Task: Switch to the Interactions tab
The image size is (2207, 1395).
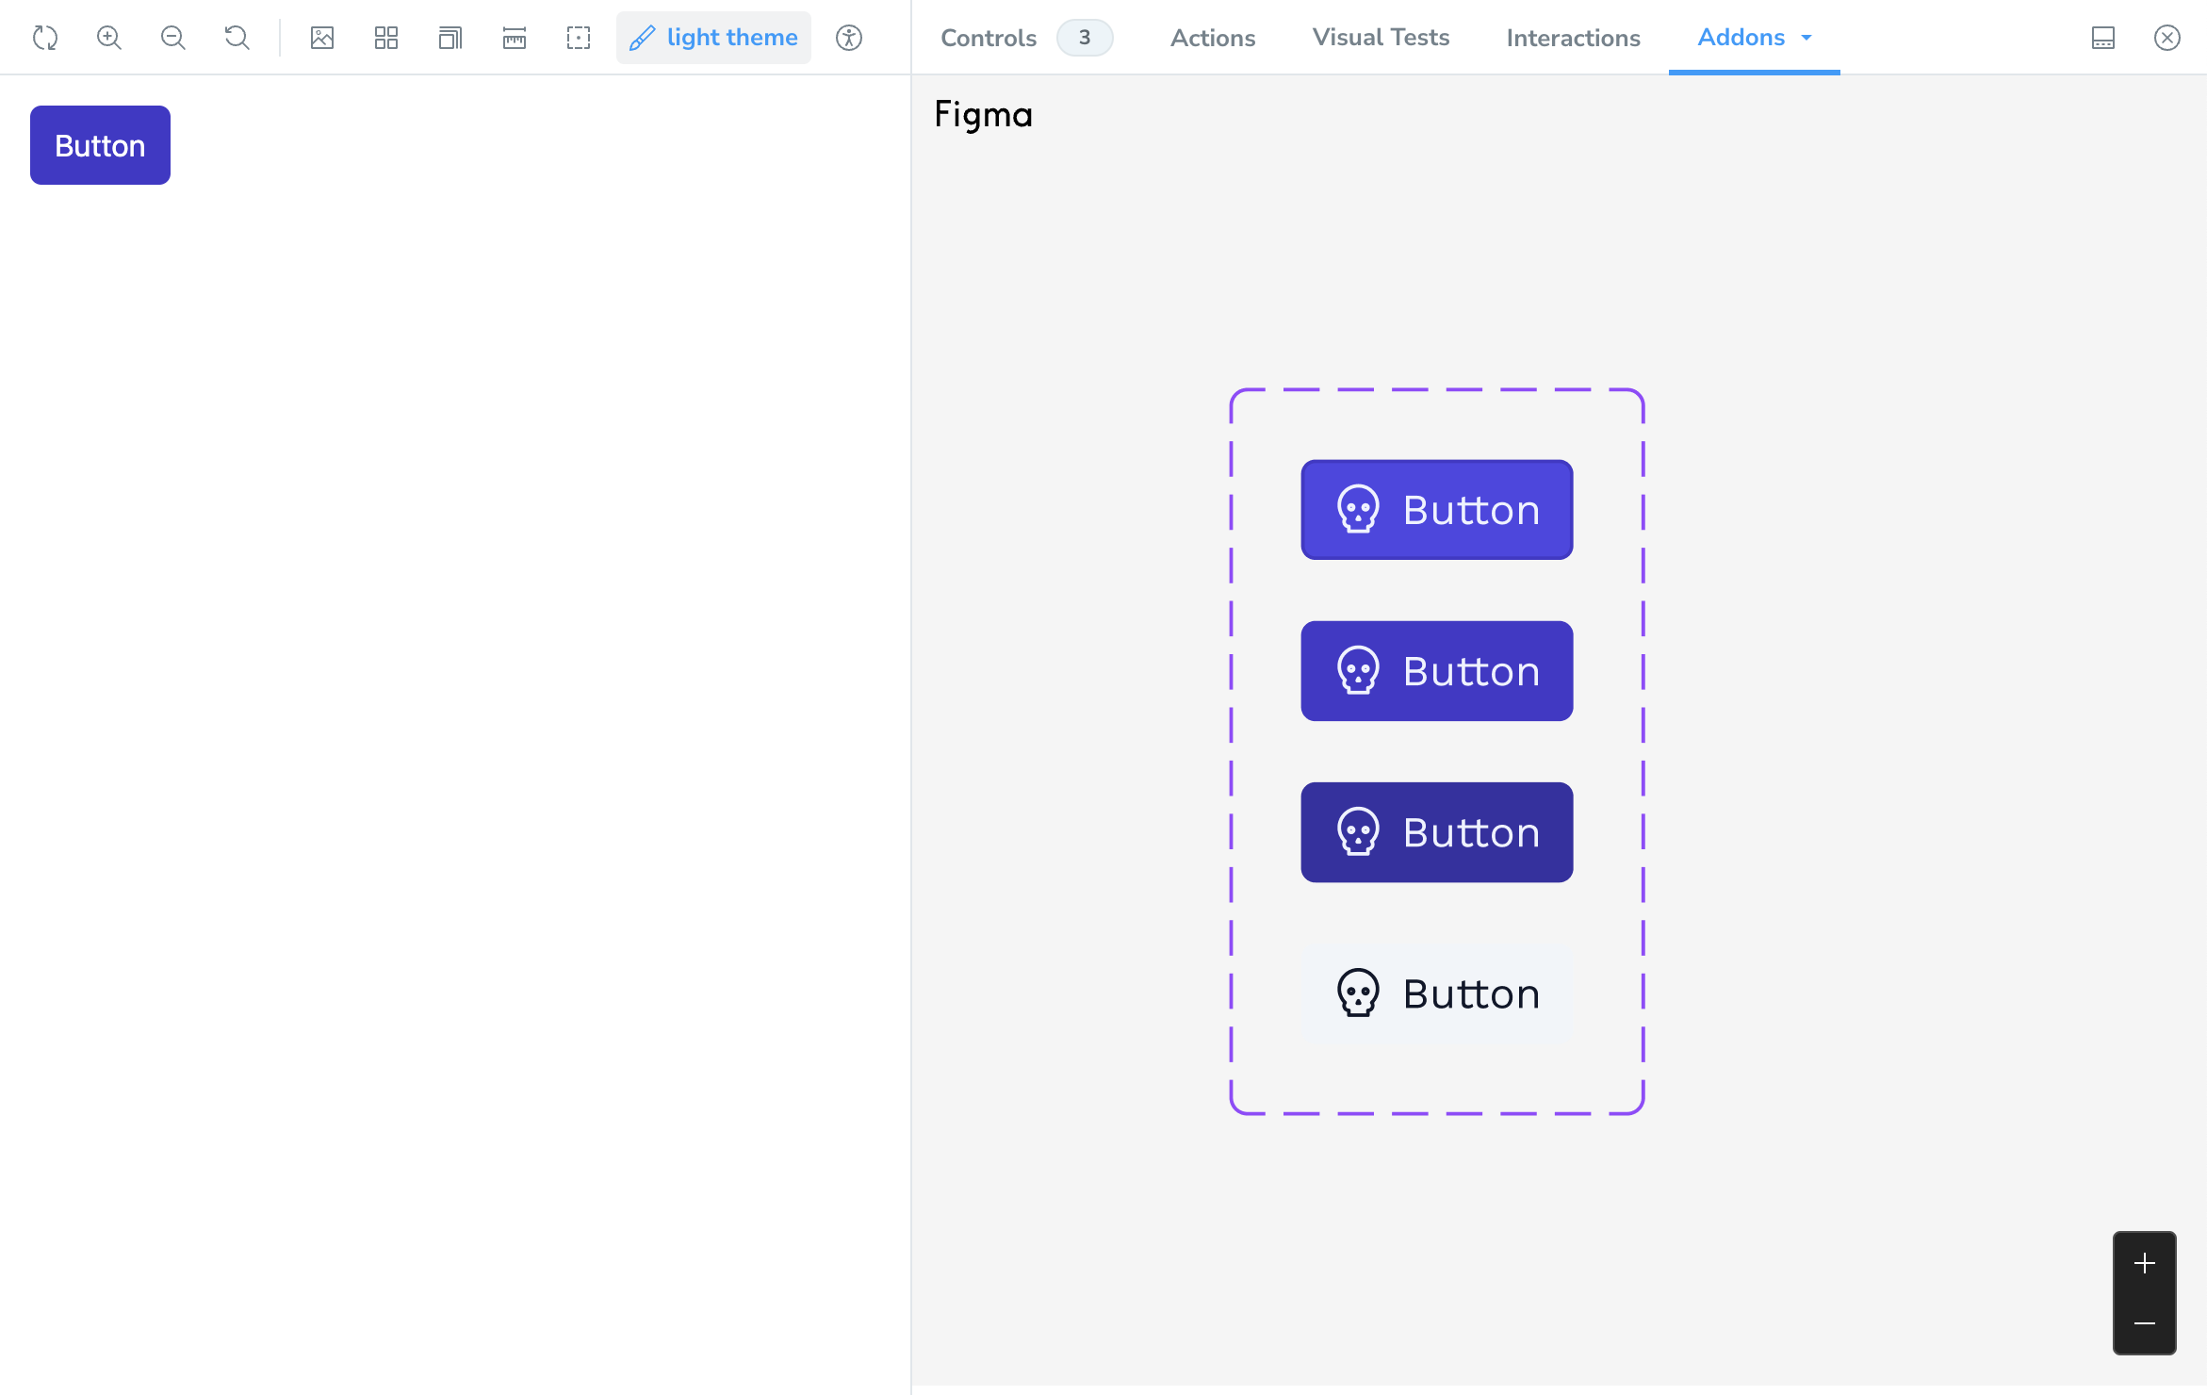Action: click(x=1572, y=38)
